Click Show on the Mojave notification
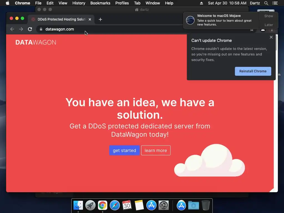 point(268,16)
